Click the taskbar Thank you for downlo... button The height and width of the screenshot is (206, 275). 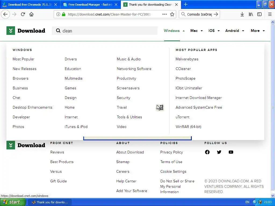[x=50, y=202]
